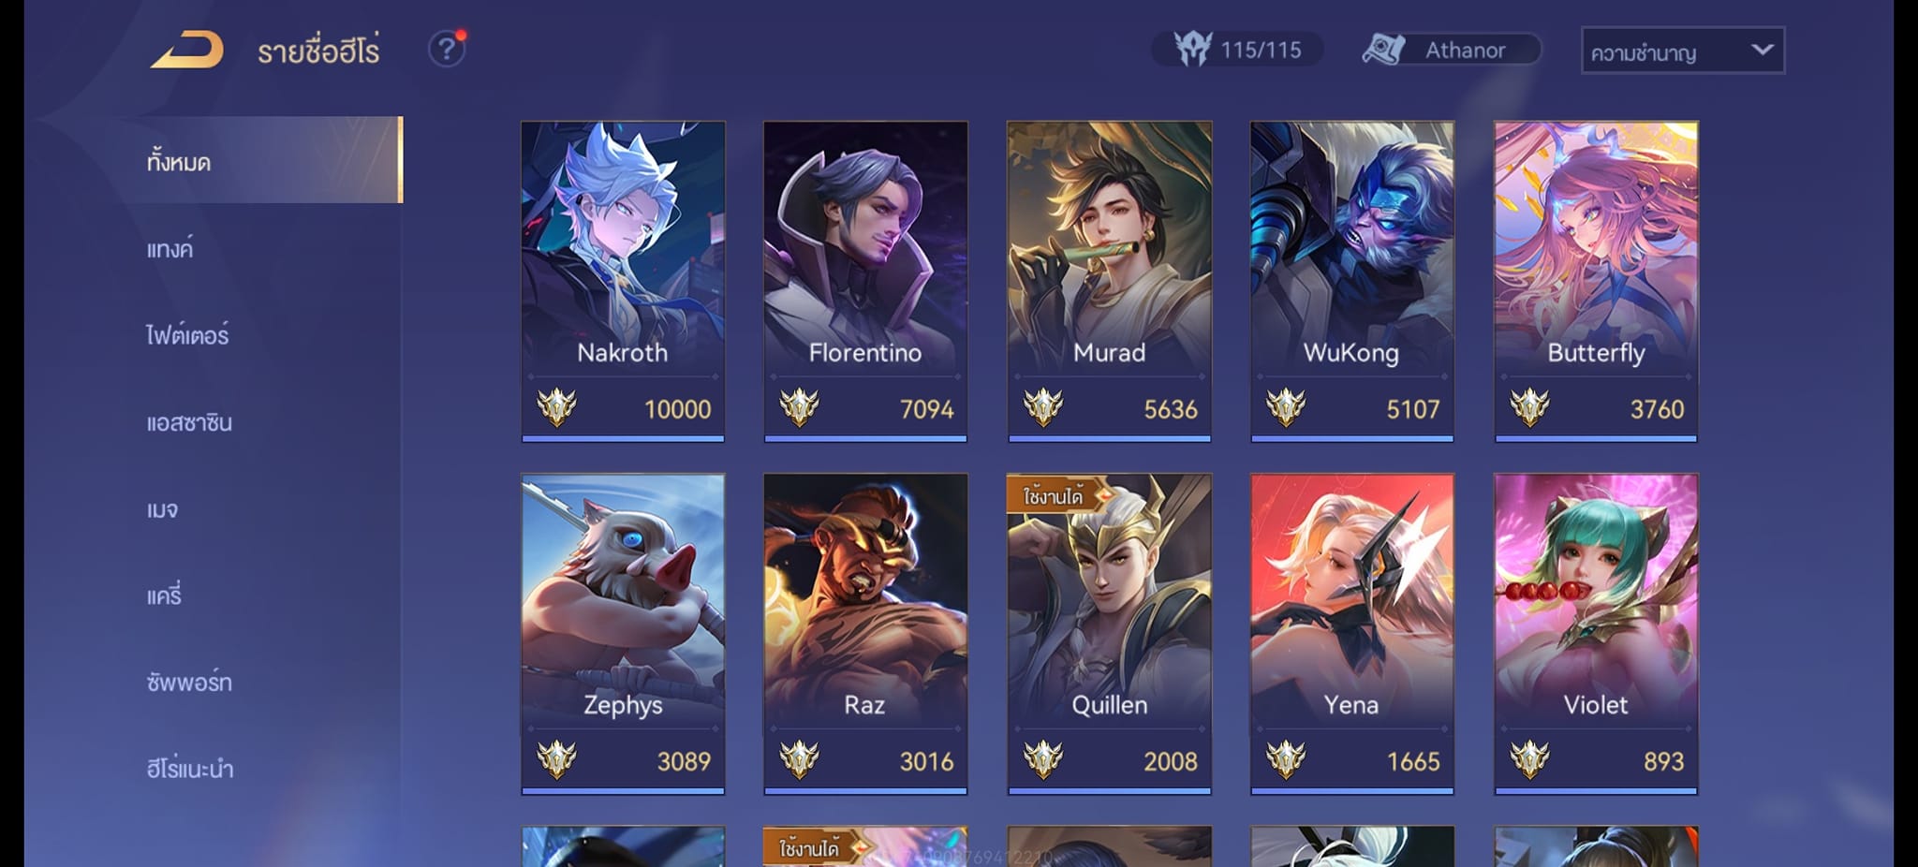Select the เมจ category

pyautogui.click(x=162, y=509)
